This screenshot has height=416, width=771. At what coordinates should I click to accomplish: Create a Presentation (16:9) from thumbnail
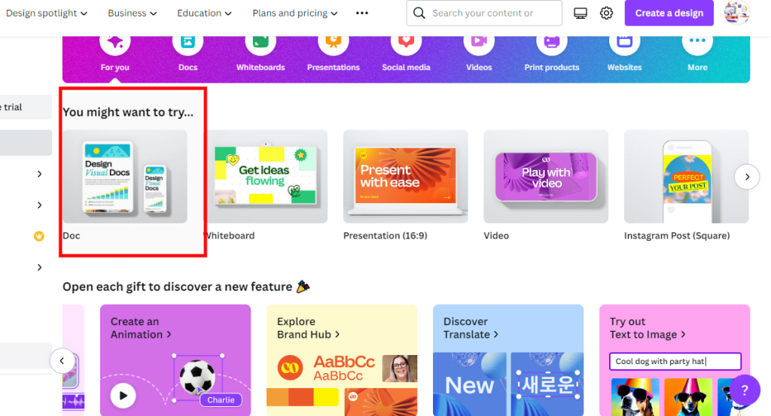[x=406, y=177]
